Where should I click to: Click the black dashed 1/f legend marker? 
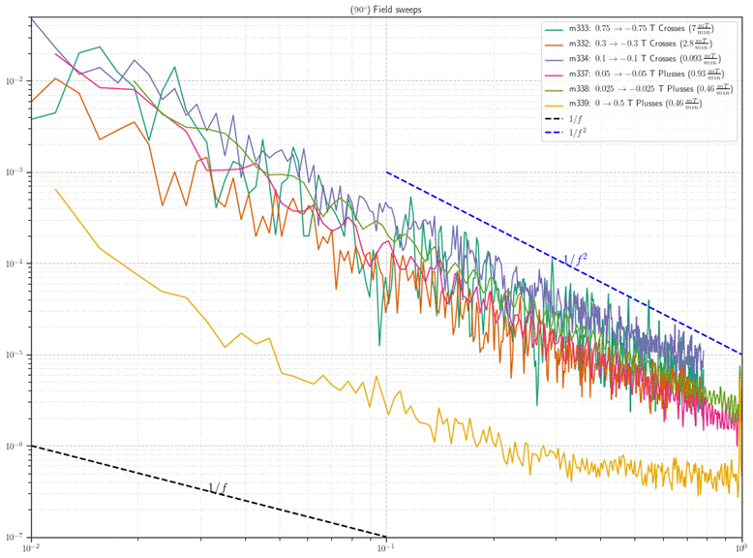click(554, 117)
